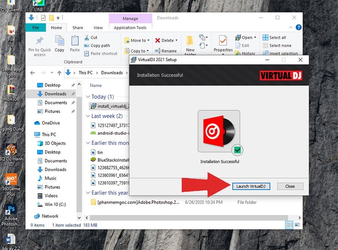Open the File menu in Explorer
This screenshot has height=250, width=338.
click(35, 28)
